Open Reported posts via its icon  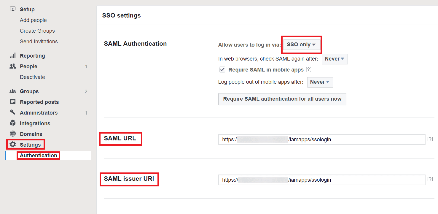[13, 102]
